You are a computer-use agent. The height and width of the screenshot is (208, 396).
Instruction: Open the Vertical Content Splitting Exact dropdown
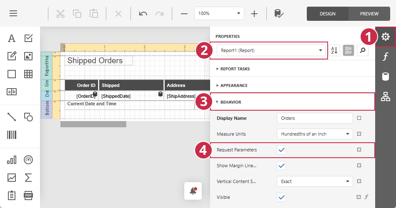(x=315, y=181)
